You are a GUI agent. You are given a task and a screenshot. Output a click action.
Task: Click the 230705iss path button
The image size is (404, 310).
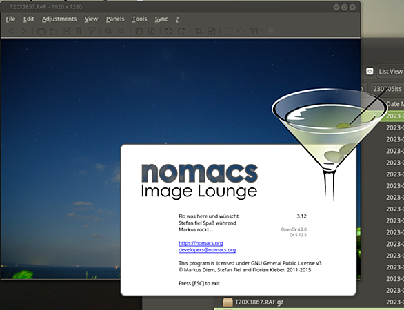point(387,89)
